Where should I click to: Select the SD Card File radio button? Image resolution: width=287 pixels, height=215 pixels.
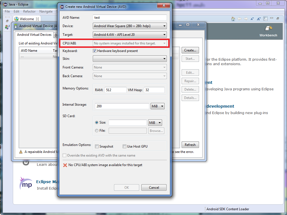(97, 131)
